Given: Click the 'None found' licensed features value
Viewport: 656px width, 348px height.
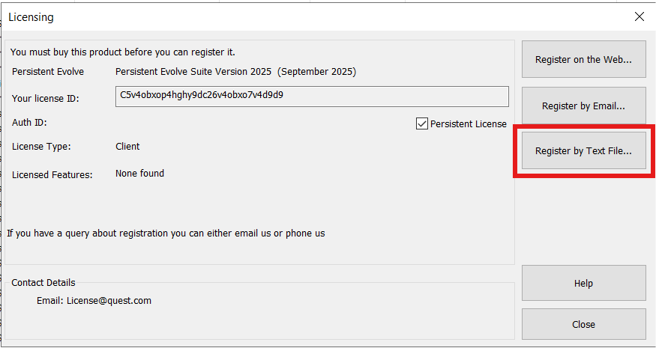Looking at the screenshot, I should pos(139,173).
